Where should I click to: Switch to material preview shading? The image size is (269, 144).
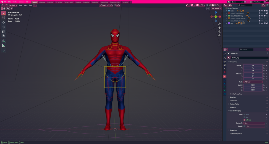(x=215, y=5)
